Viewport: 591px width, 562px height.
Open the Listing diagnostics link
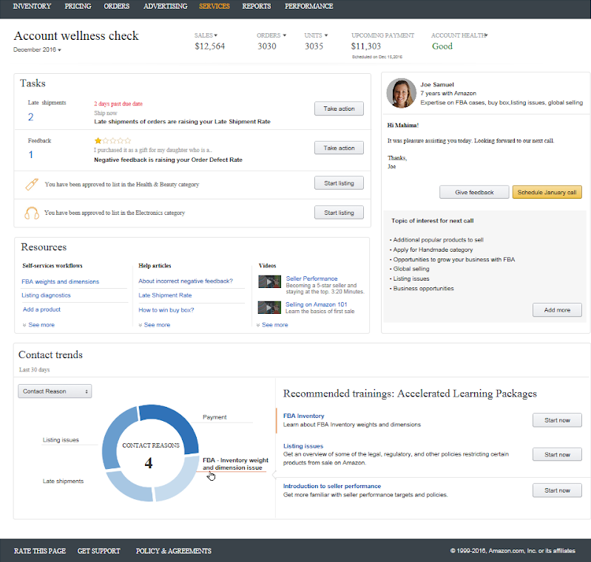46,295
